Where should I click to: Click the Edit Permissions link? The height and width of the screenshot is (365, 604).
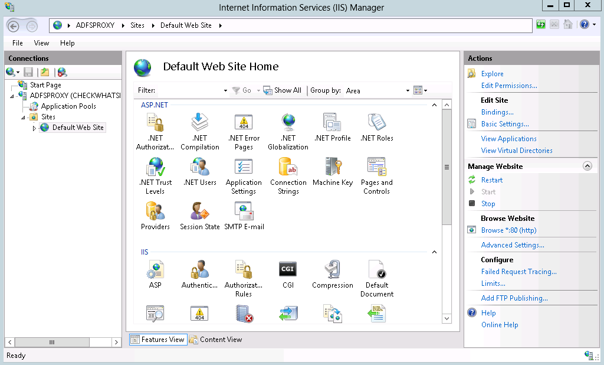coord(509,86)
